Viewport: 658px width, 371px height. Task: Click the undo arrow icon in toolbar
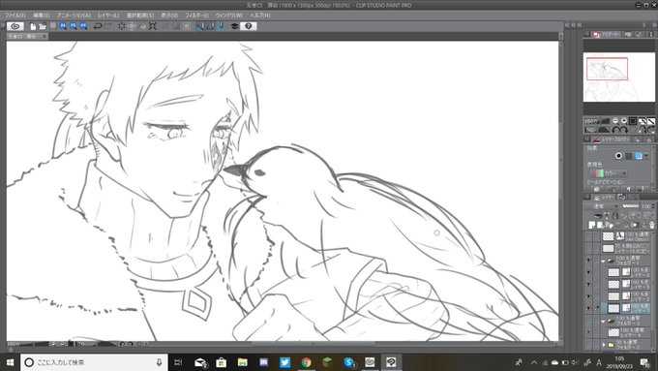[98, 26]
